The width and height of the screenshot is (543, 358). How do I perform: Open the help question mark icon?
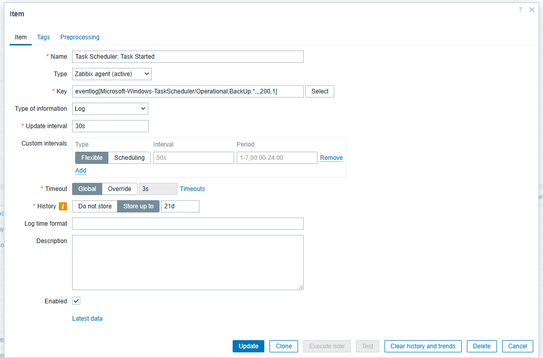pyautogui.click(x=520, y=10)
